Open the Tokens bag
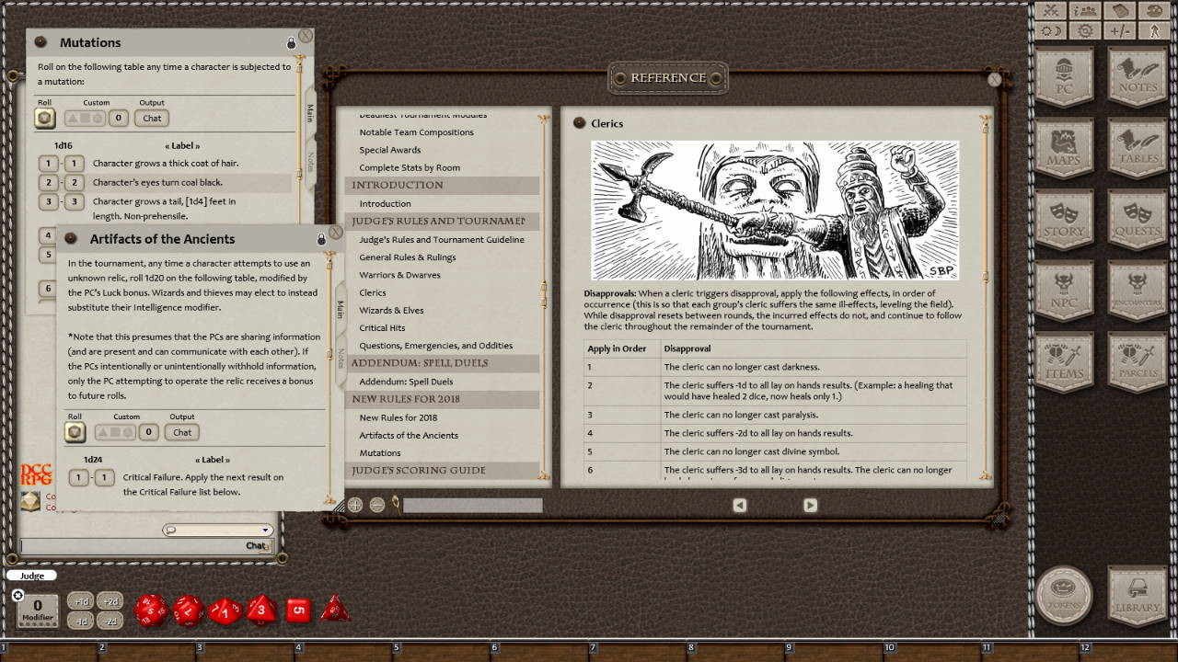This screenshot has width=1178, height=662. coord(1064,598)
